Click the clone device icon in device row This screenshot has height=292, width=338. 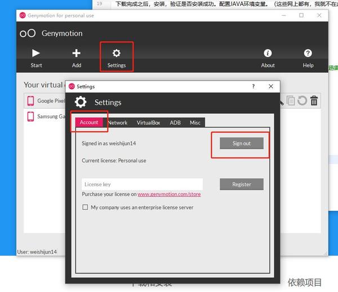pos(291,100)
